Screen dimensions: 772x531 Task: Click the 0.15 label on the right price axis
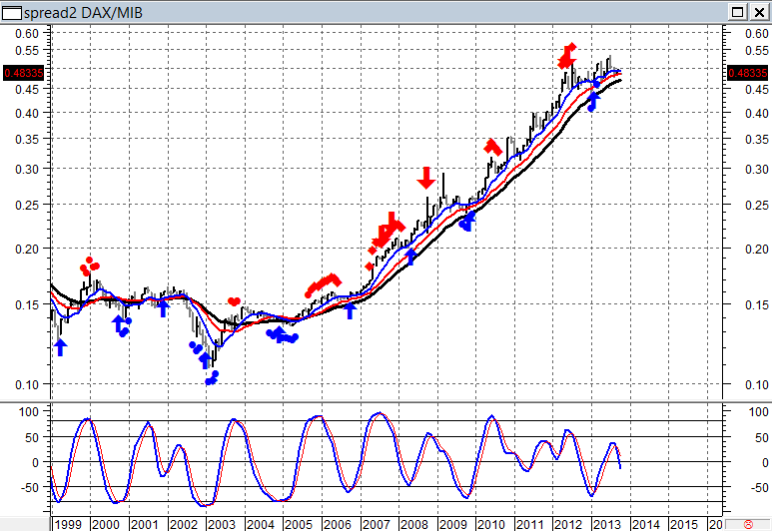click(x=757, y=305)
